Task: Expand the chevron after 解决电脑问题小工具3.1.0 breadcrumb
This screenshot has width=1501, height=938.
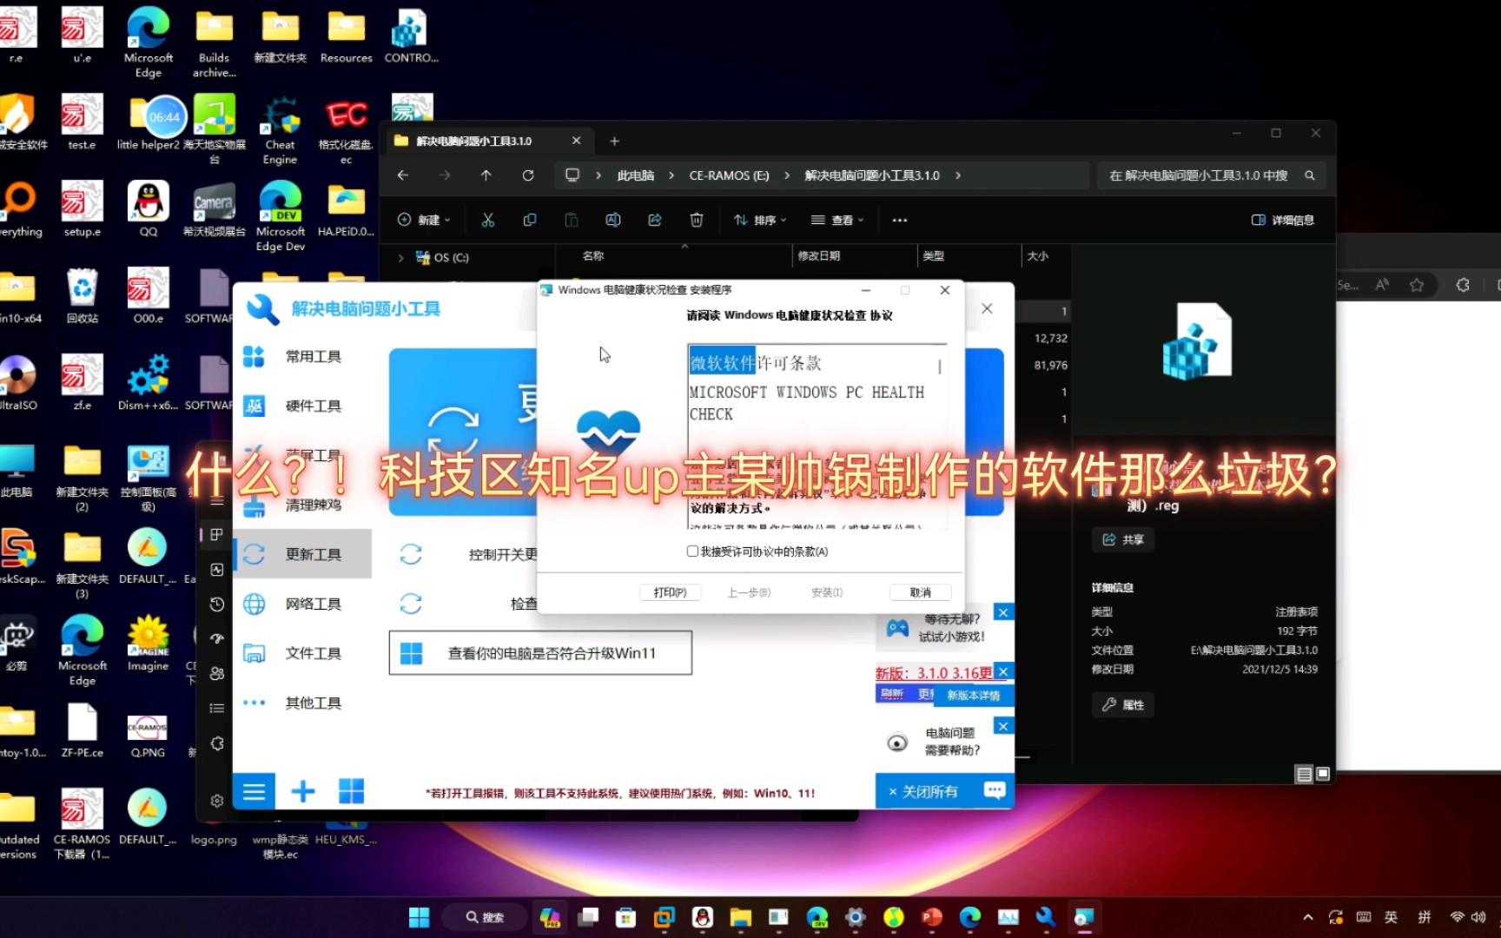Action: 958,175
